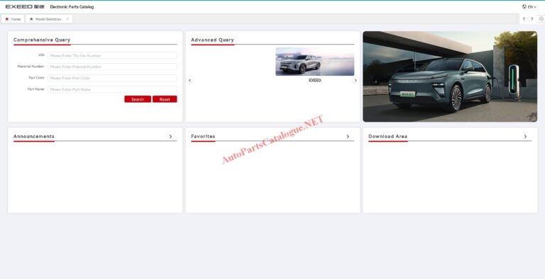Show previous model in Advanced Query carousel
545x279 pixels.
[189, 80]
